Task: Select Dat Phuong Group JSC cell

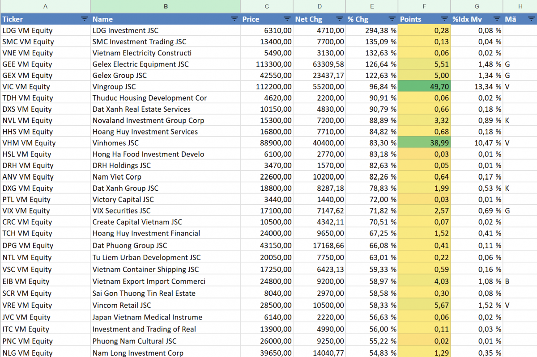Action: coord(166,245)
